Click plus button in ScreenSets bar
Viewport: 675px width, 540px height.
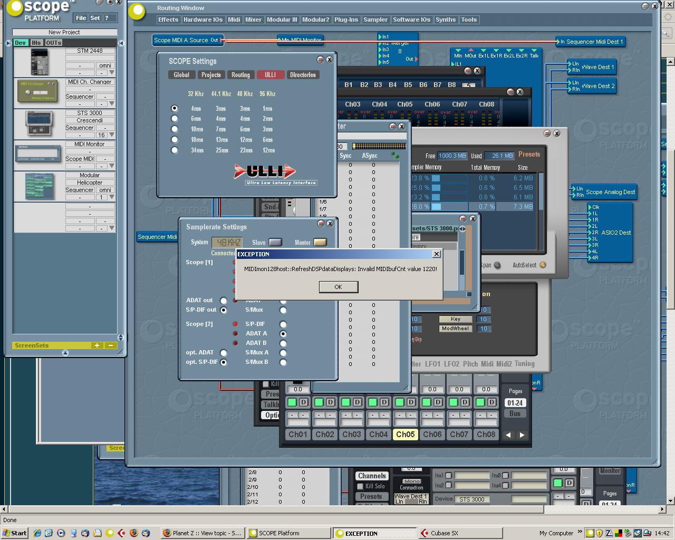(97, 345)
